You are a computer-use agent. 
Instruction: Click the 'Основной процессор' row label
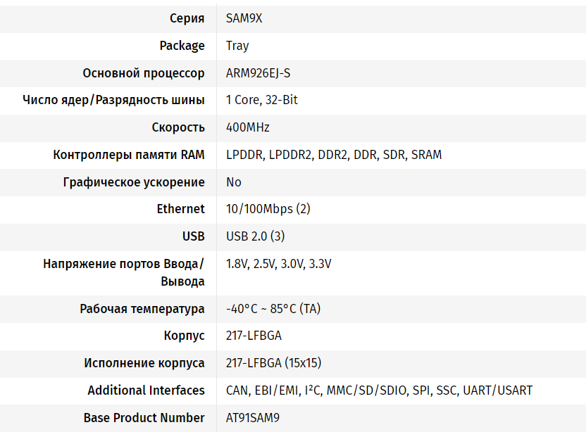144,73
